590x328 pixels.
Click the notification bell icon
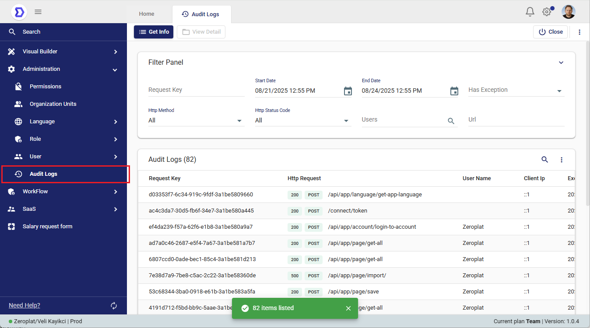click(530, 12)
